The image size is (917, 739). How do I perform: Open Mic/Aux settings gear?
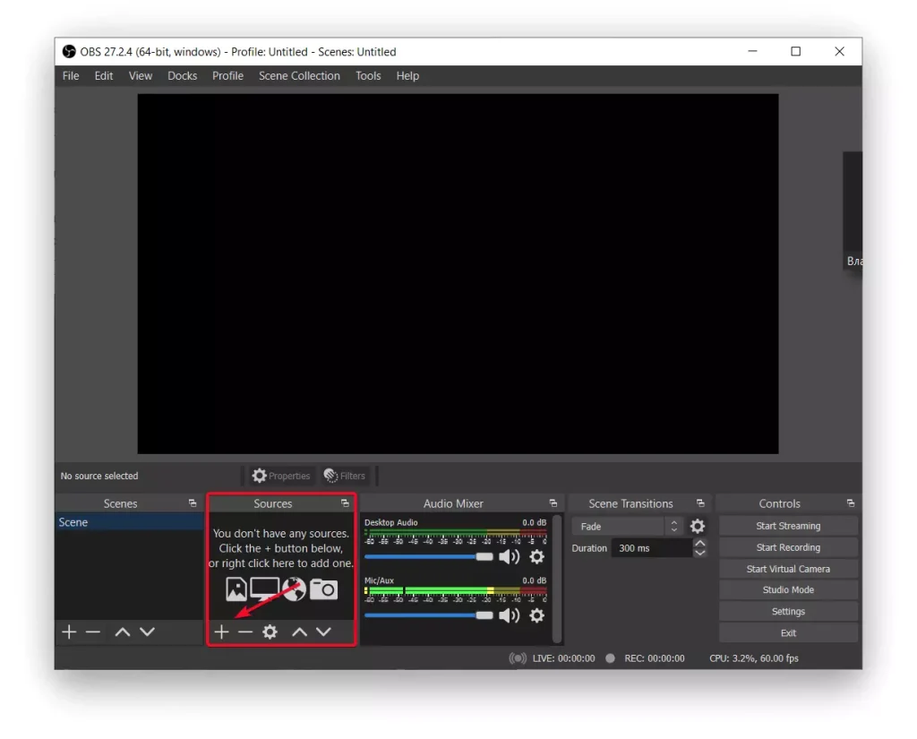537,615
